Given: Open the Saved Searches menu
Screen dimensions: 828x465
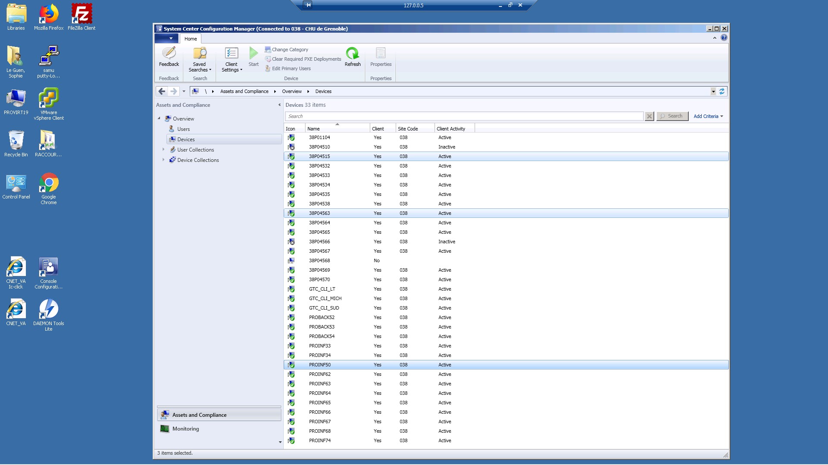Looking at the screenshot, I should pyautogui.click(x=200, y=60).
